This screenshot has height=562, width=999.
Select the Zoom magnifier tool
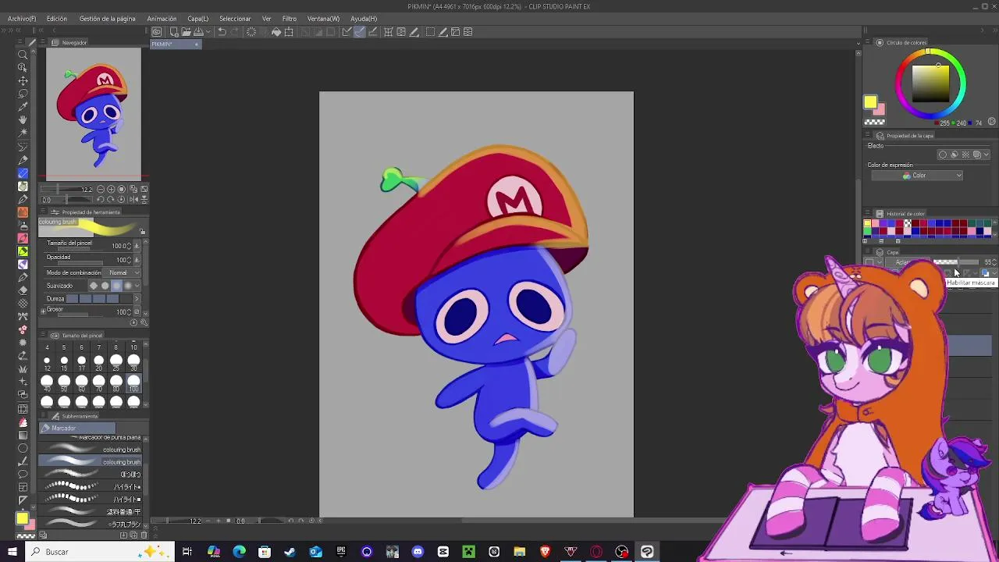[x=23, y=54]
